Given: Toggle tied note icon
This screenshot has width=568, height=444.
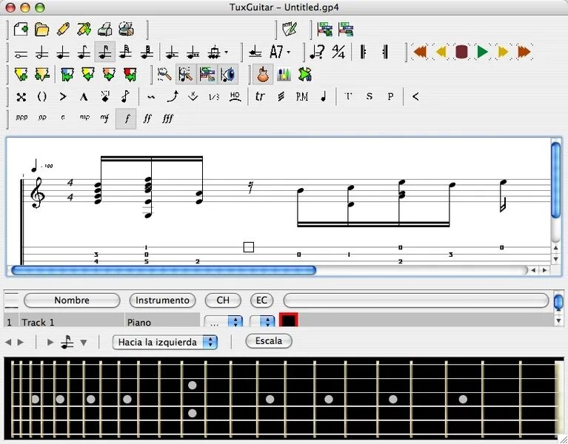Looking at the screenshot, I should pyautogui.click(x=255, y=53).
